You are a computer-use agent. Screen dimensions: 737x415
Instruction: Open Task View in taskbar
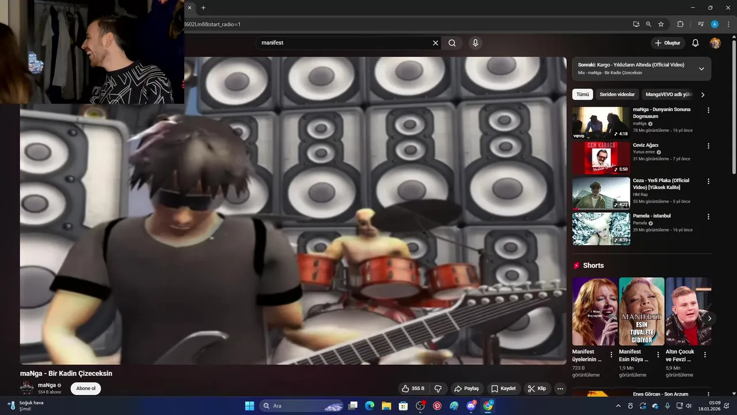click(x=353, y=406)
